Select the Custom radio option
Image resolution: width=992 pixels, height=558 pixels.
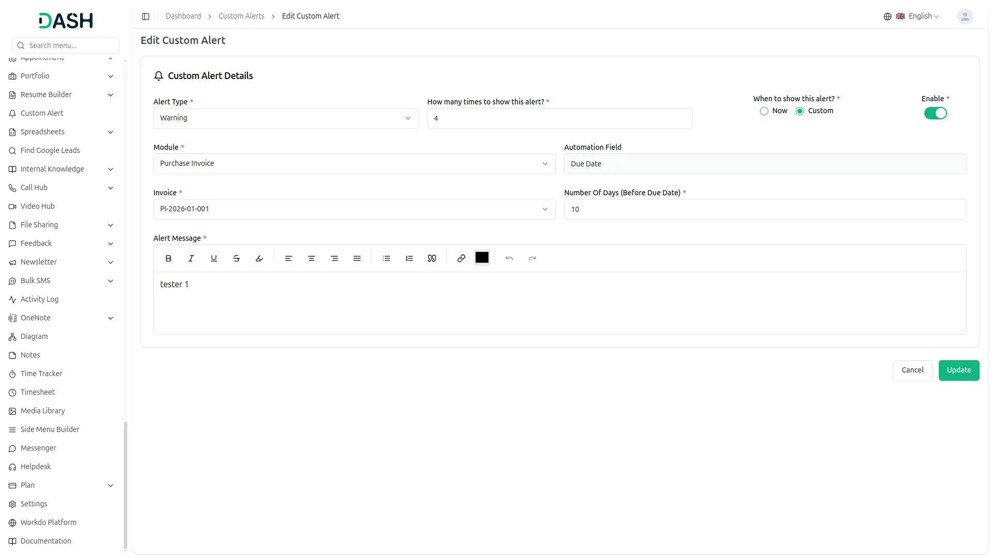[x=800, y=111]
